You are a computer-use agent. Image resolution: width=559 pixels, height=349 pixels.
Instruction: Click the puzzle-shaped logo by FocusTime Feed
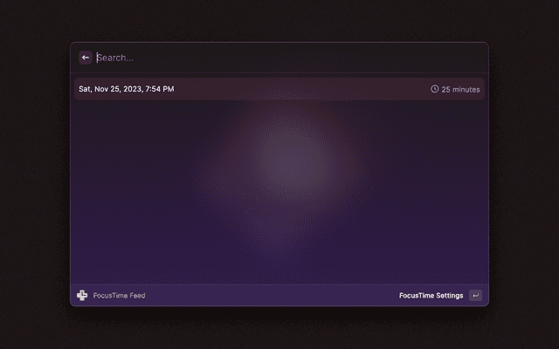[82, 296]
